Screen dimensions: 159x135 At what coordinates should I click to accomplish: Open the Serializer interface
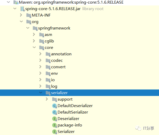coord(66,132)
